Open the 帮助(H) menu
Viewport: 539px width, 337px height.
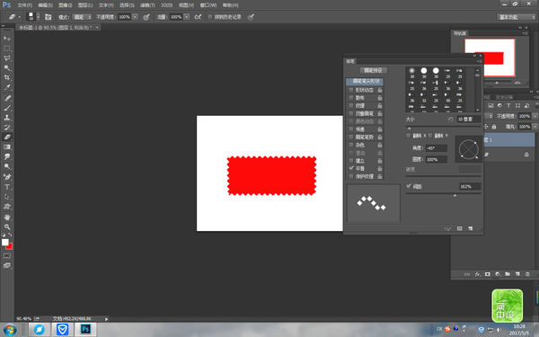click(230, 5)
